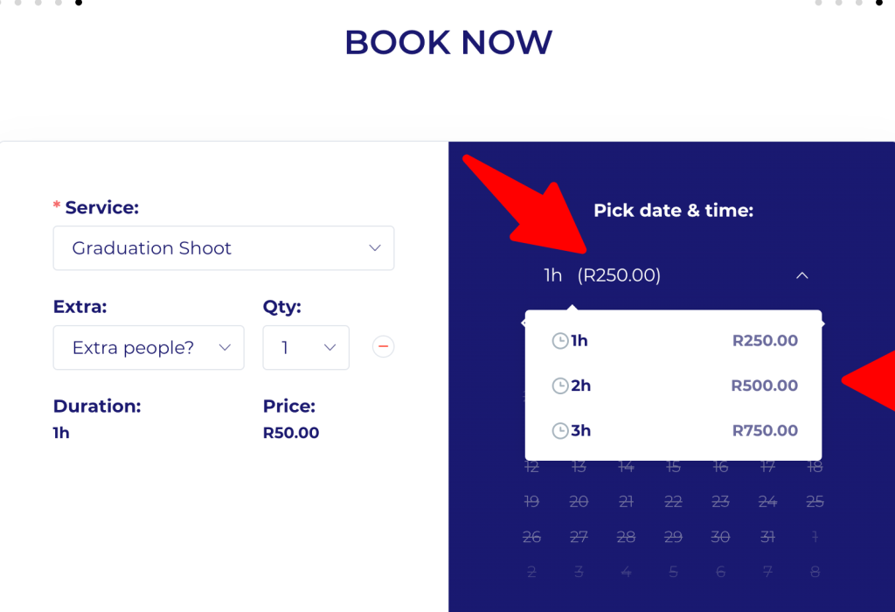The image size is (895, 612).
Task: Expand the Extra people? dropdown
Action: [149, 348]
